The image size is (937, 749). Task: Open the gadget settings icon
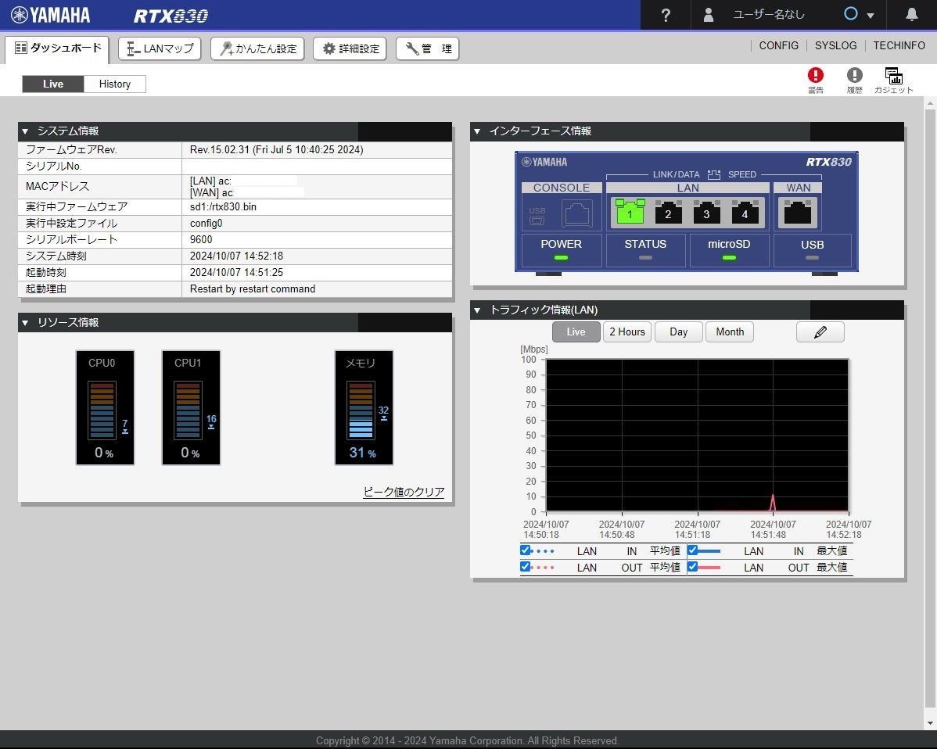click(x=893, y=76)
